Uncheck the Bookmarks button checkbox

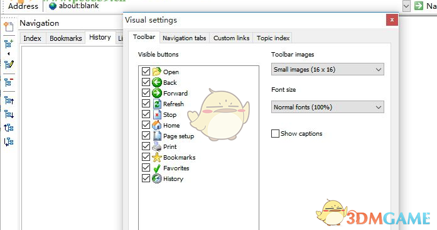pyautogui.click(x=146, y=156)
